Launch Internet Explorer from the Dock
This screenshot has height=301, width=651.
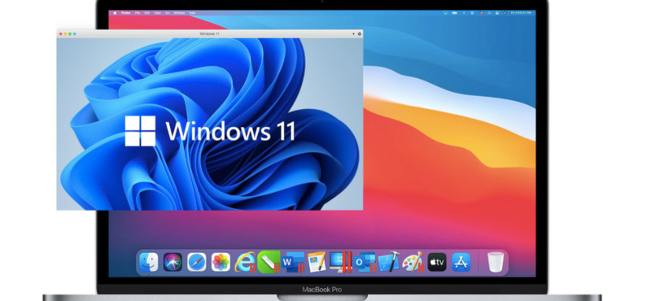pyautogui.click(x=245, y=262)
